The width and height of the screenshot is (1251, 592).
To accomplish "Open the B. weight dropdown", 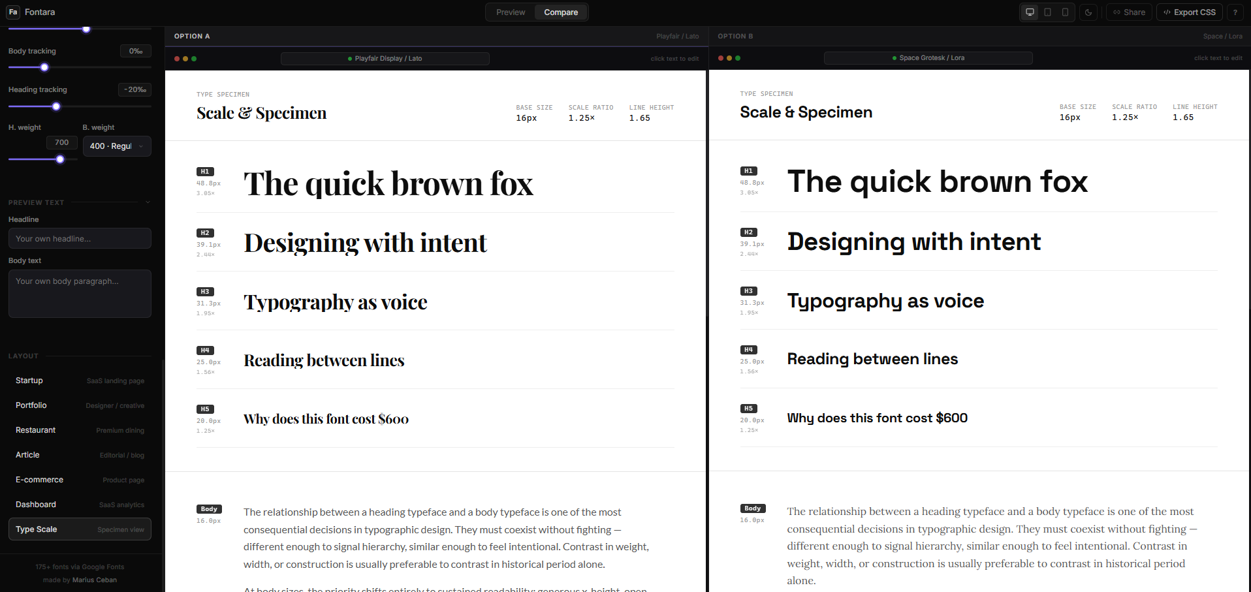I will click(117, 146).
